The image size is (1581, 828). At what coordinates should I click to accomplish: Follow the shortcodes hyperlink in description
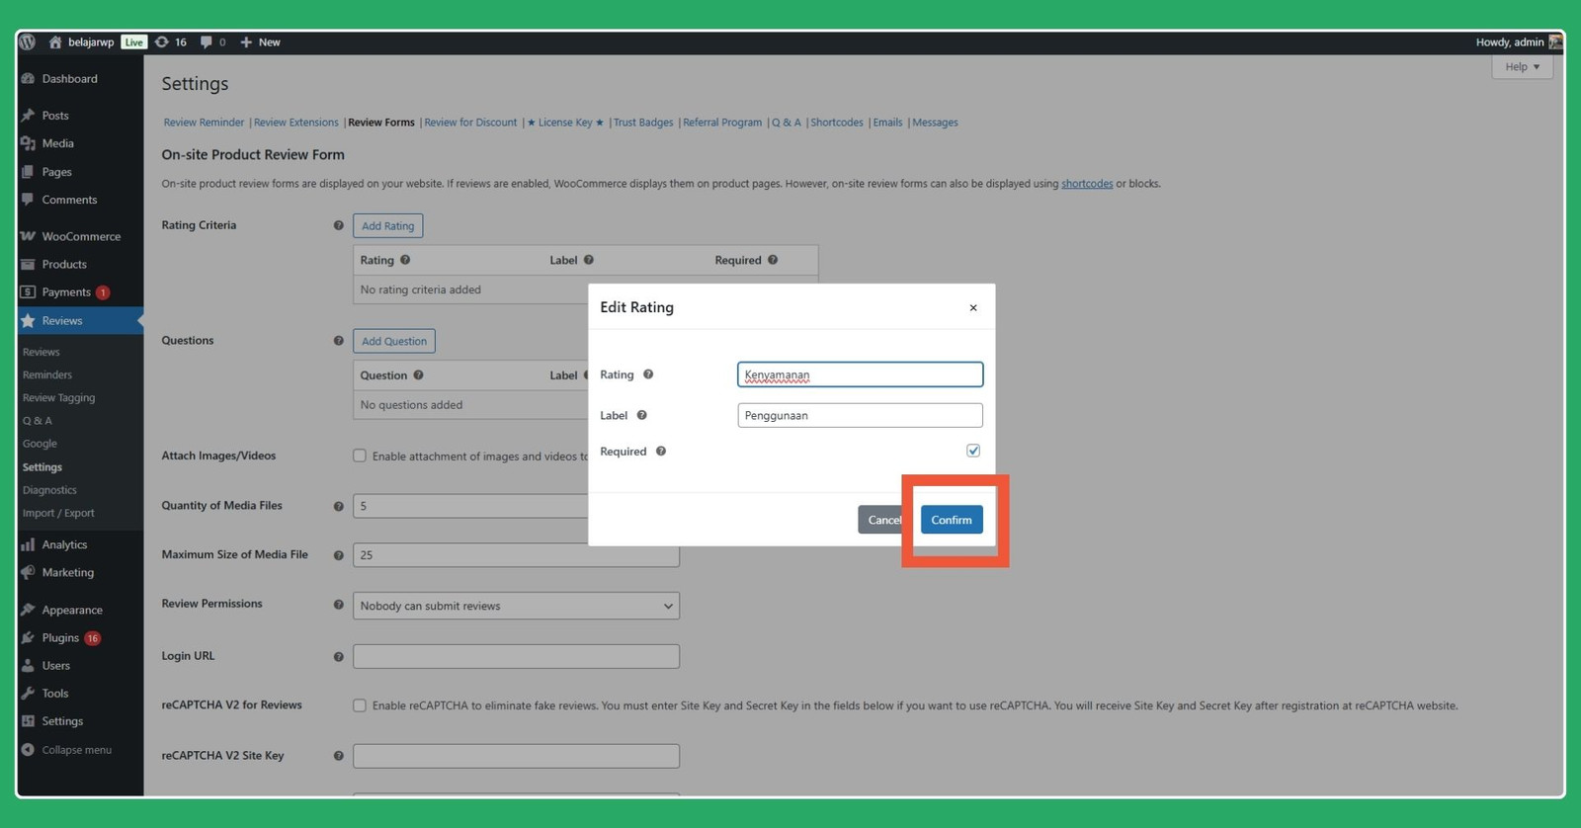1087,184
